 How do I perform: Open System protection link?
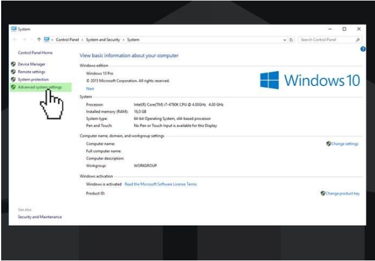pos(33,80)
